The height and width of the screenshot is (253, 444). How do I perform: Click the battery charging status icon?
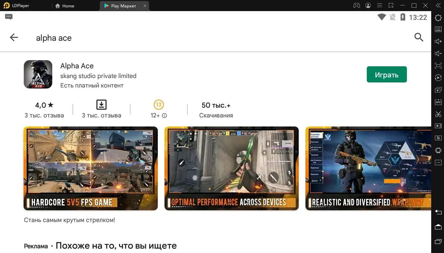coord(403,17)
